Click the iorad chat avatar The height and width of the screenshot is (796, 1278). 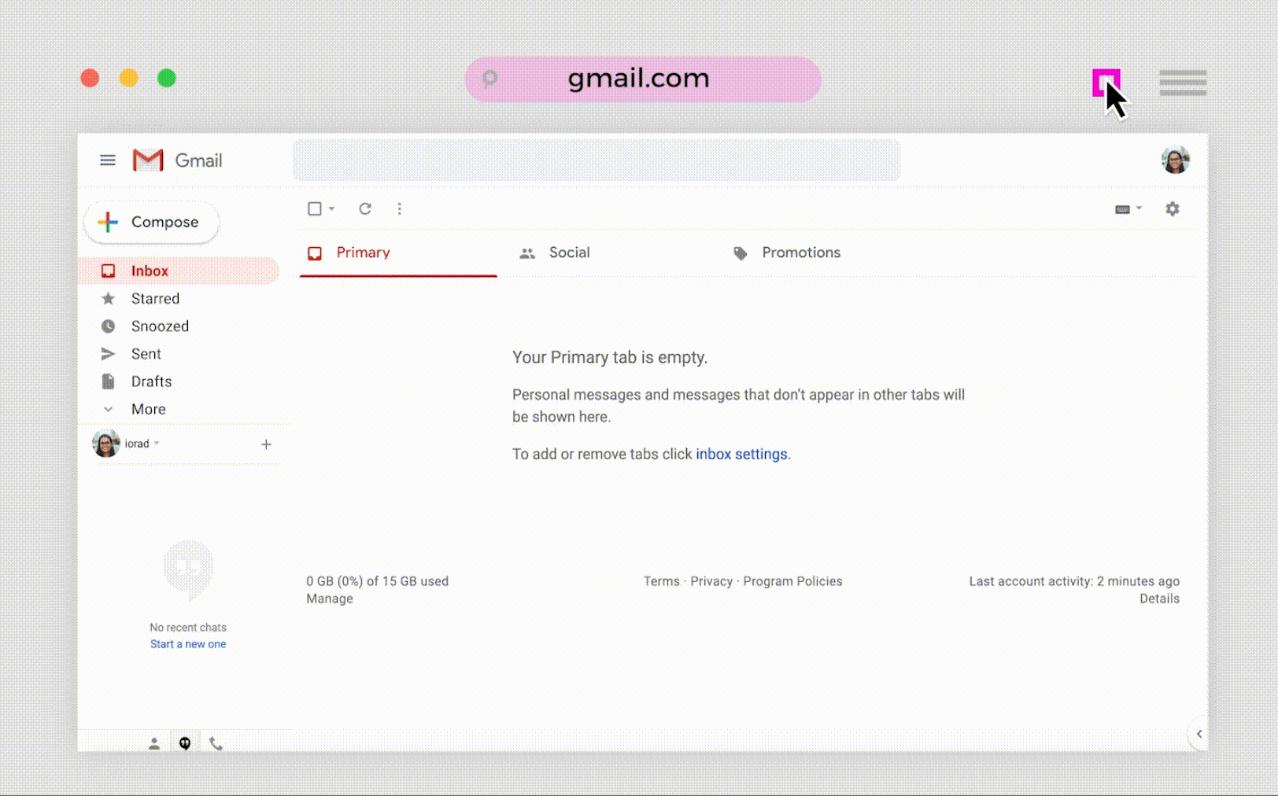coord(106,444)
